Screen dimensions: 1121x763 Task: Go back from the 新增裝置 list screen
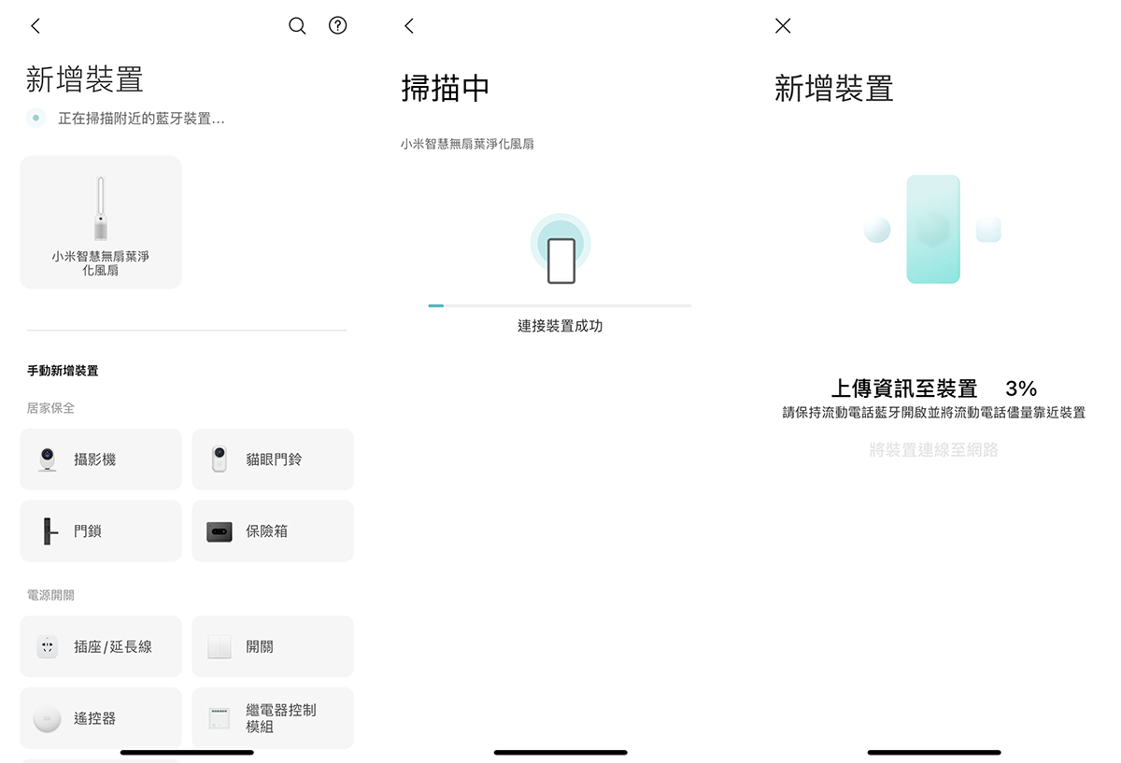point(35,26)
